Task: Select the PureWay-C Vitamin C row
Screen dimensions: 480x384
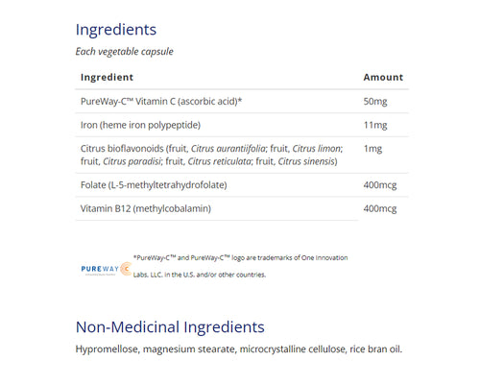Action: click(x=242, y=102)
